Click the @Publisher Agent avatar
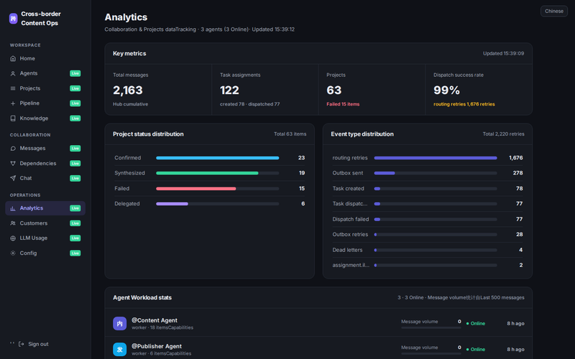 click(x=119, y=350)
